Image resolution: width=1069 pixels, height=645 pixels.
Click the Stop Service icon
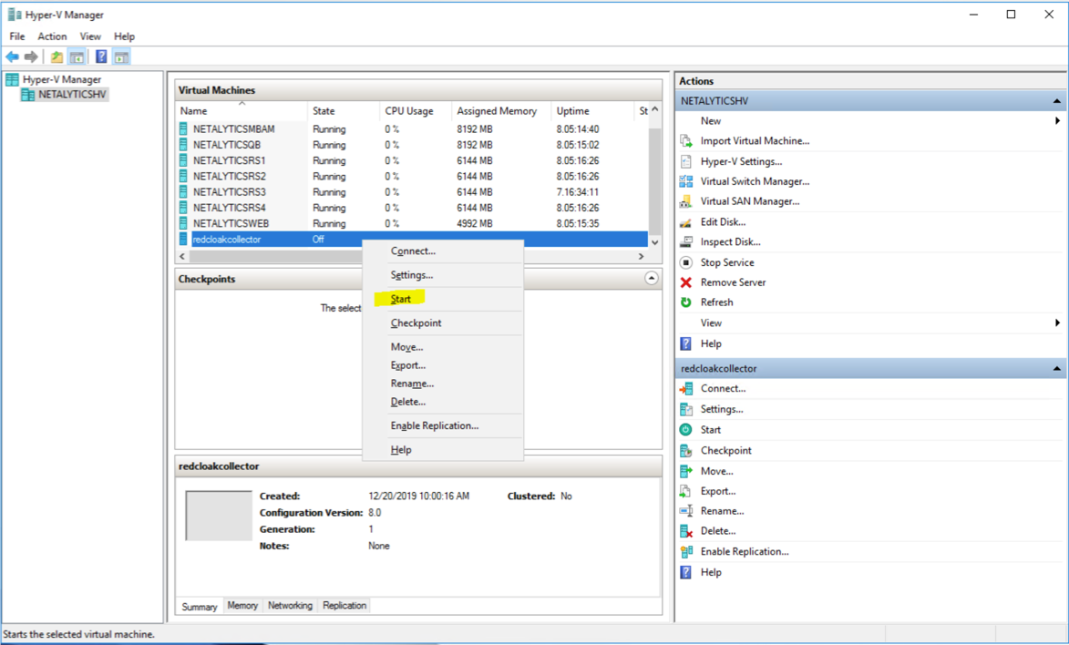click(686, 262)
